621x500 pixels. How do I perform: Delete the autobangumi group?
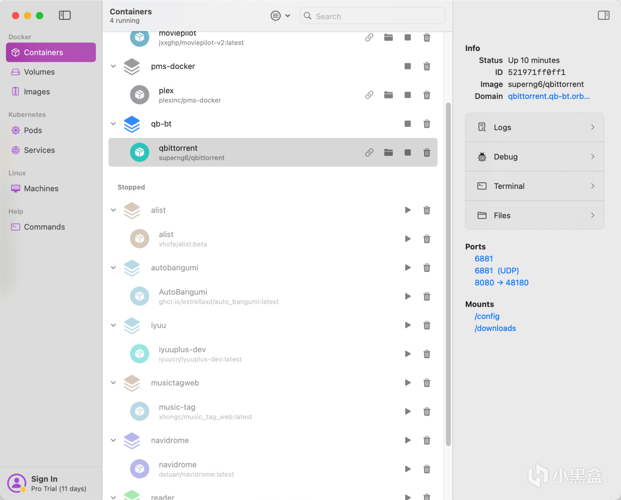tap(427, 267)
